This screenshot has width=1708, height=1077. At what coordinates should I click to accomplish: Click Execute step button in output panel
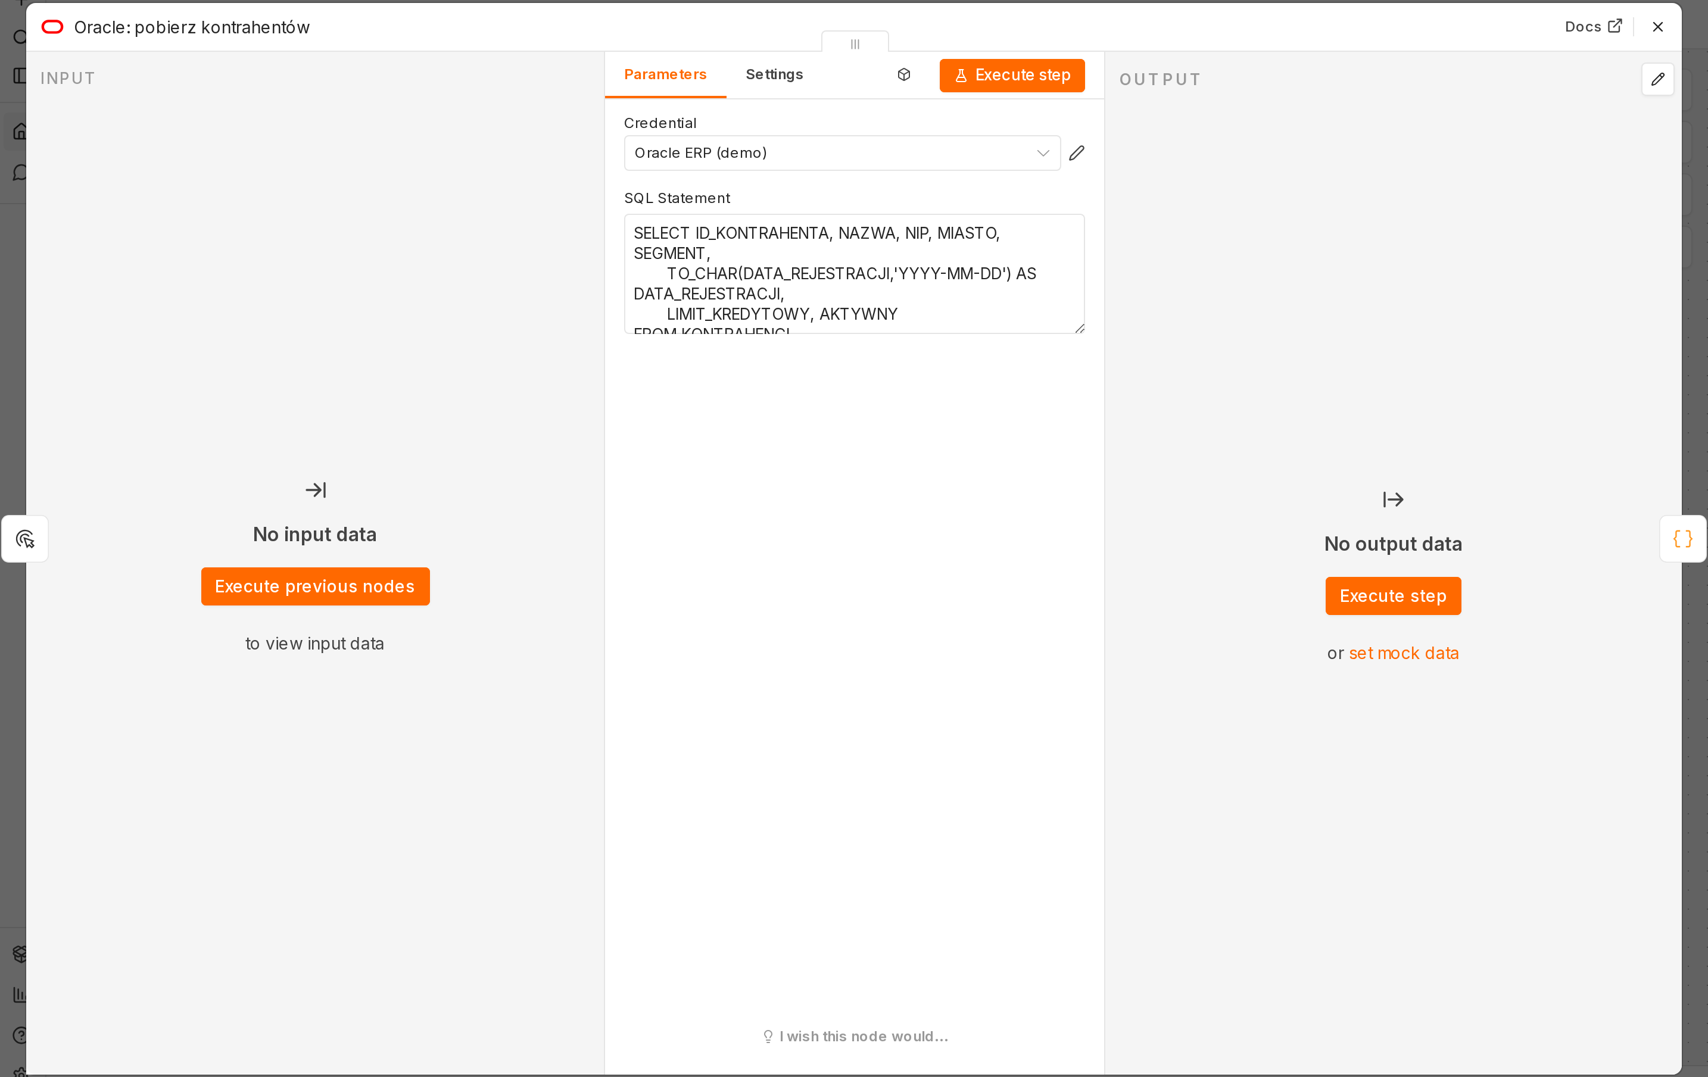click(1392, 597)
